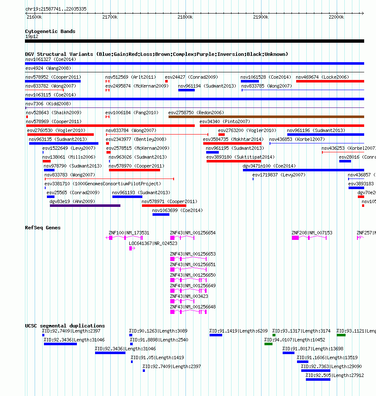376x396 pixels.
Task: Click the ZNF43|NM_003423 transcript label
Action: (189, 296)
